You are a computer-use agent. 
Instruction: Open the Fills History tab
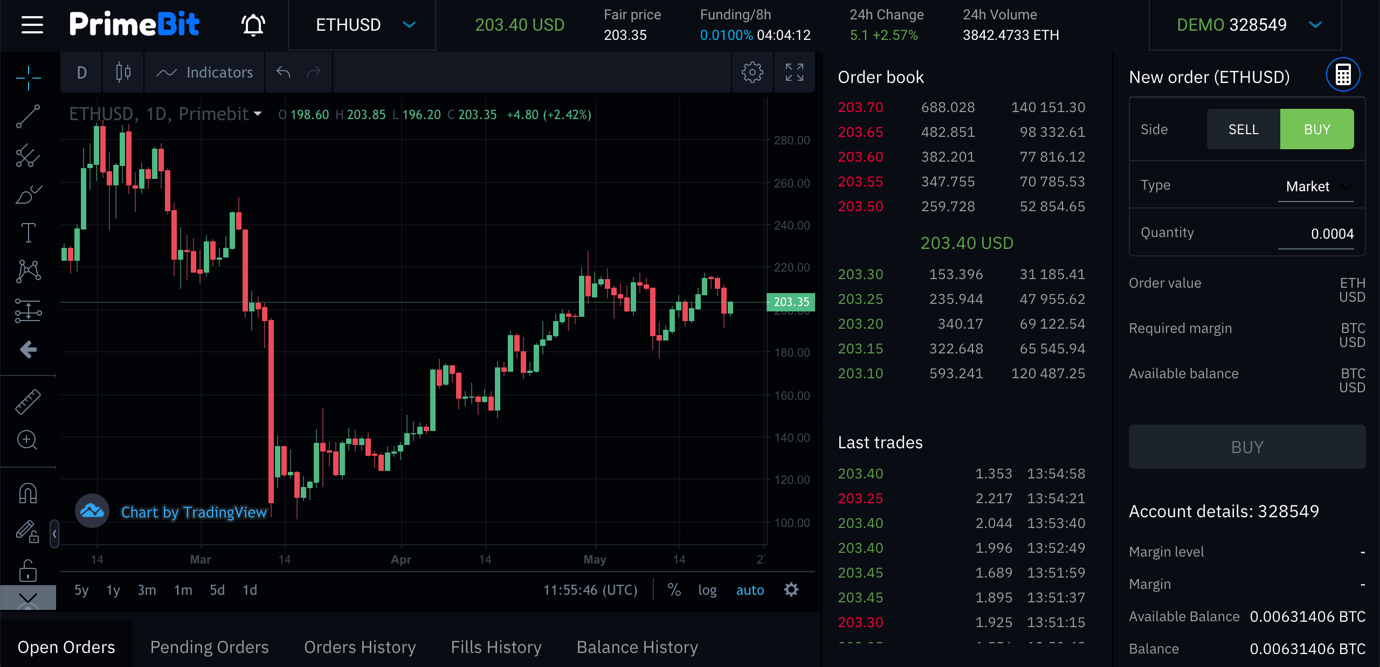click(496, 647)
